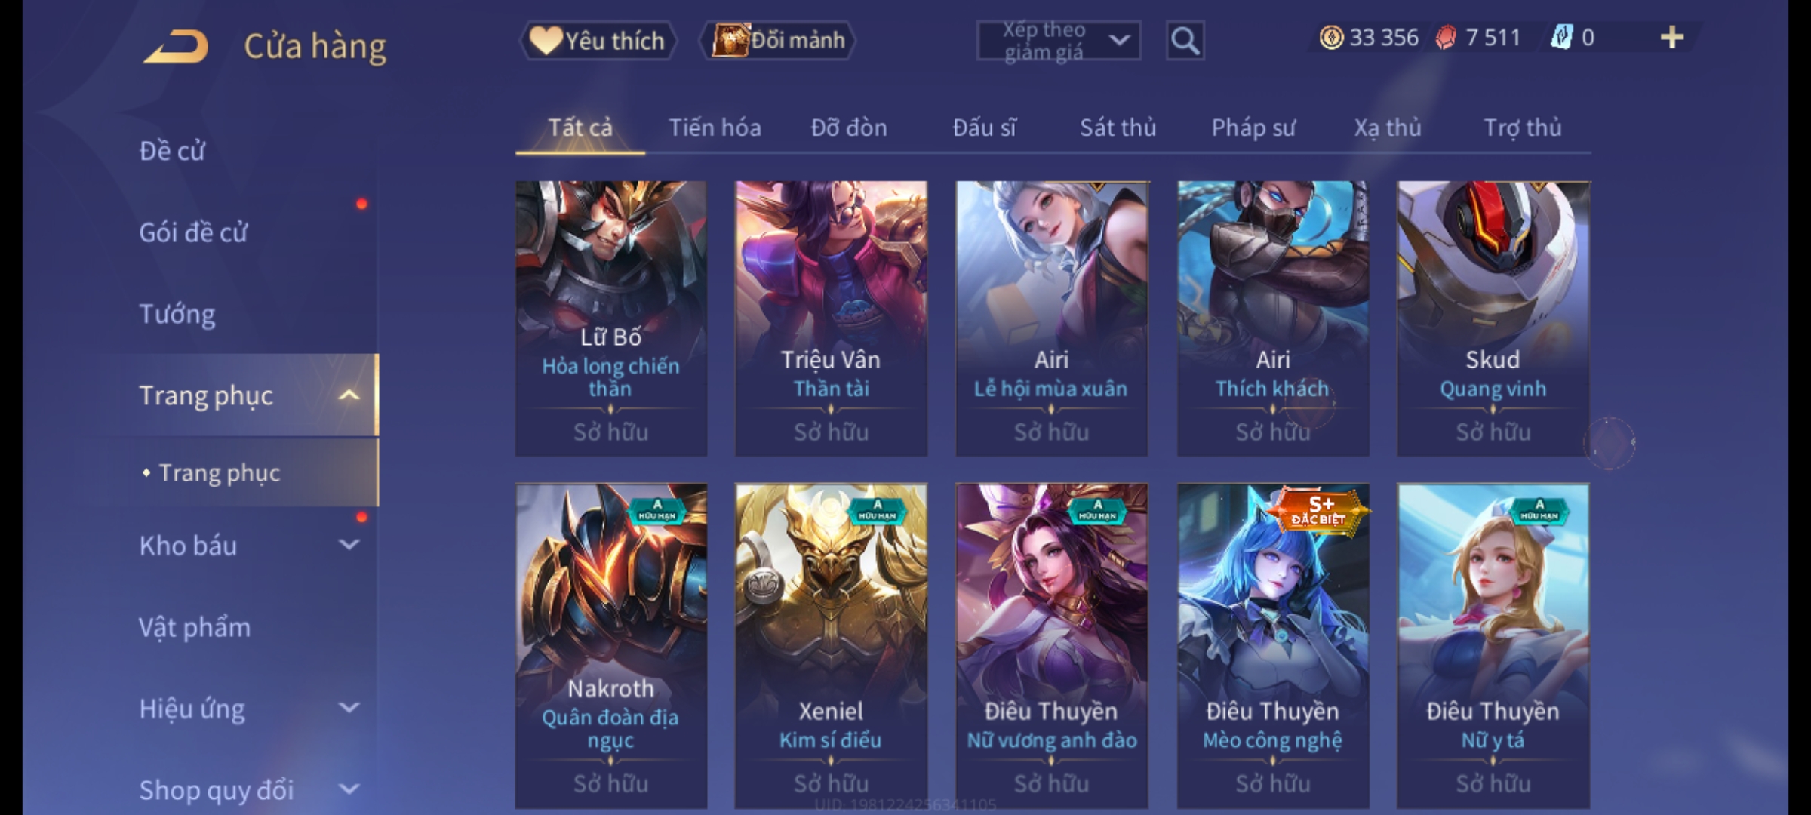1811x815 pixels.
Task: Open Đổi mảnh fragment exchange button
Action: tap(778, 41)
